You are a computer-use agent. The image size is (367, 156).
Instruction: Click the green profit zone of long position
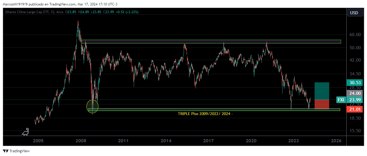(321, 91)
